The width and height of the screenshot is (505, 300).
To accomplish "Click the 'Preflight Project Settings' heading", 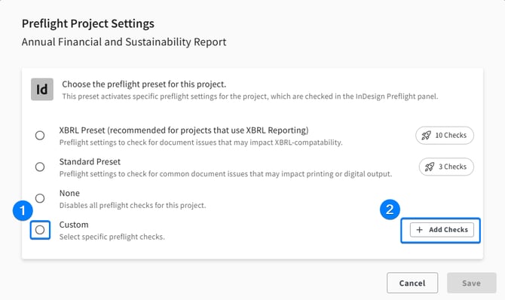I will coord(88,23).
